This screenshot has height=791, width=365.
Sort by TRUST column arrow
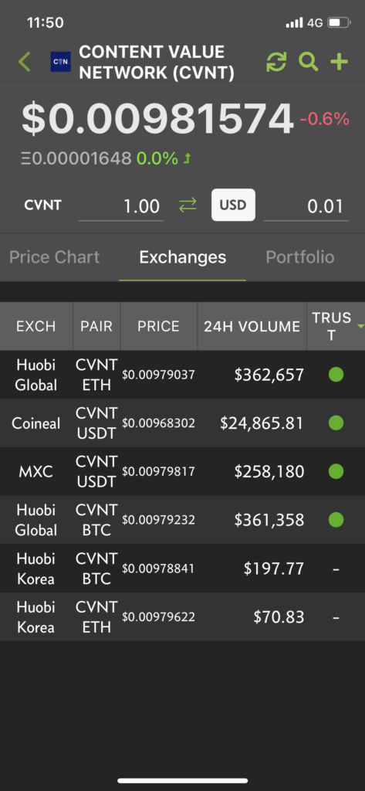tap(360, 327)
